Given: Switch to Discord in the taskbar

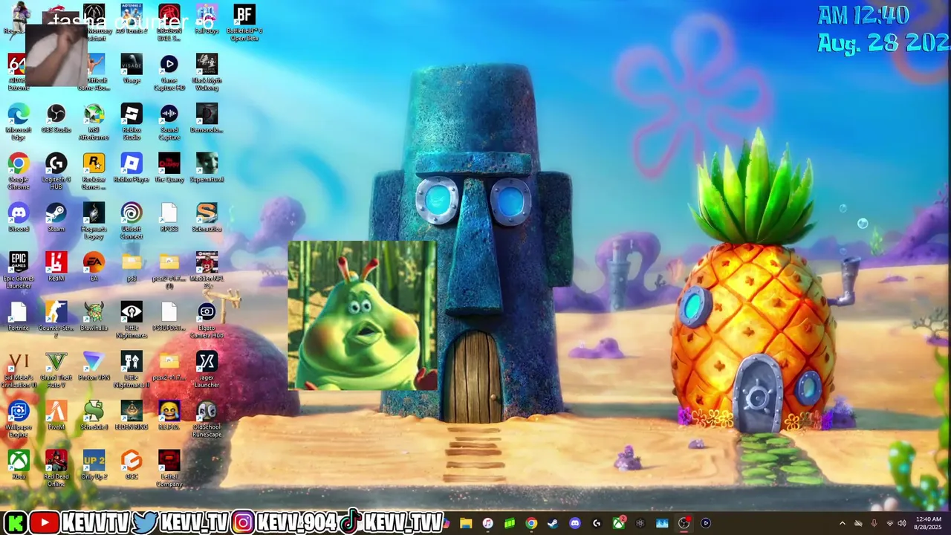Looking at the screenshot, I should point(574,523).
